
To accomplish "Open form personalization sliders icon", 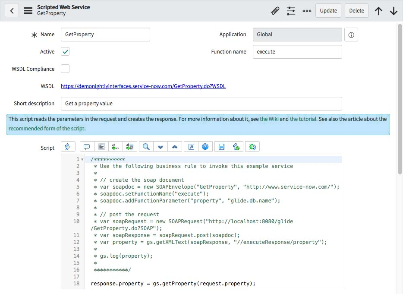I will pos(291,11).
